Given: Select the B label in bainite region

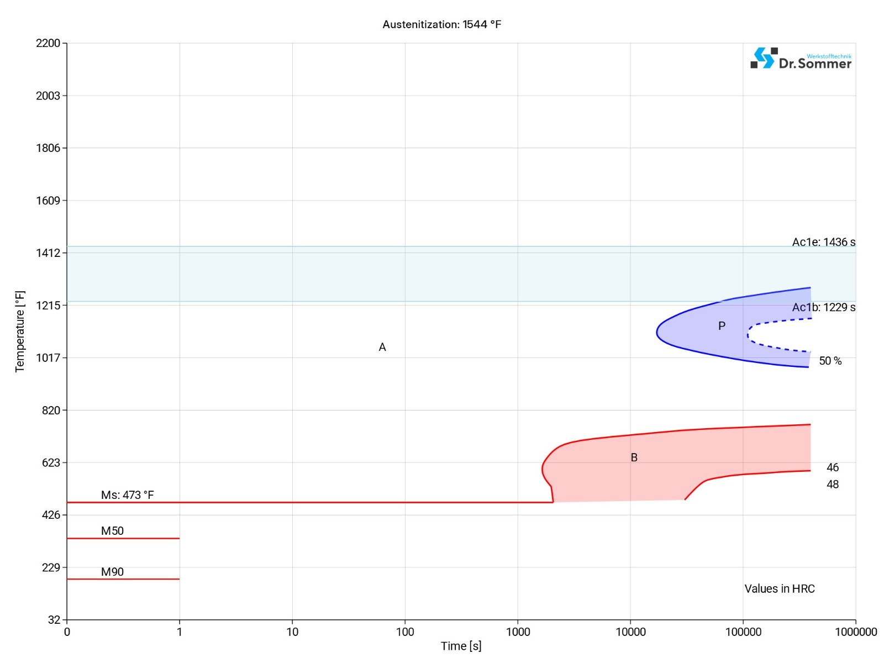Looking at the screenshot, I should (634, 457).
